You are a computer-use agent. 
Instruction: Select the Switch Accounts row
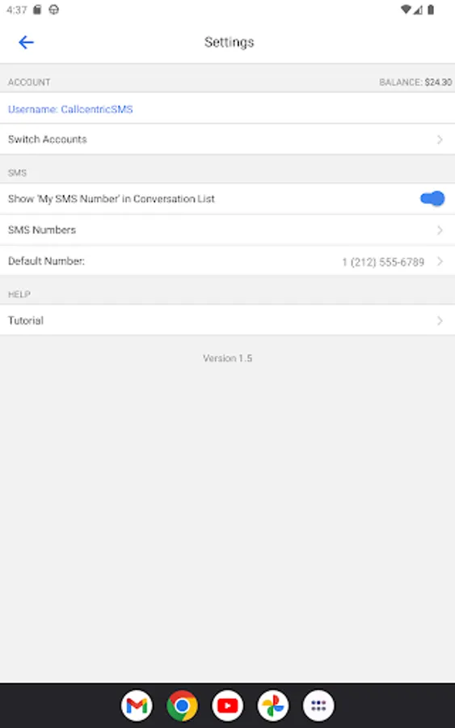click(227, 139)
